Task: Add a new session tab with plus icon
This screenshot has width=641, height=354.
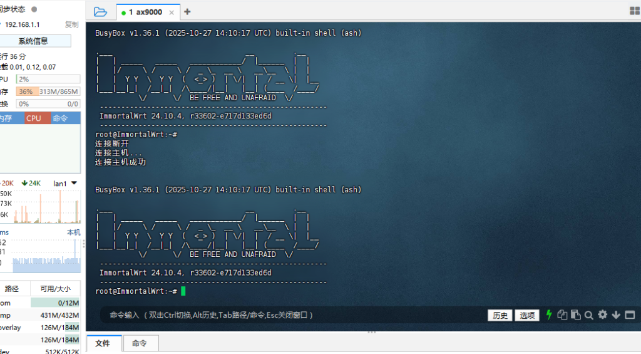Action: point(187,12)
